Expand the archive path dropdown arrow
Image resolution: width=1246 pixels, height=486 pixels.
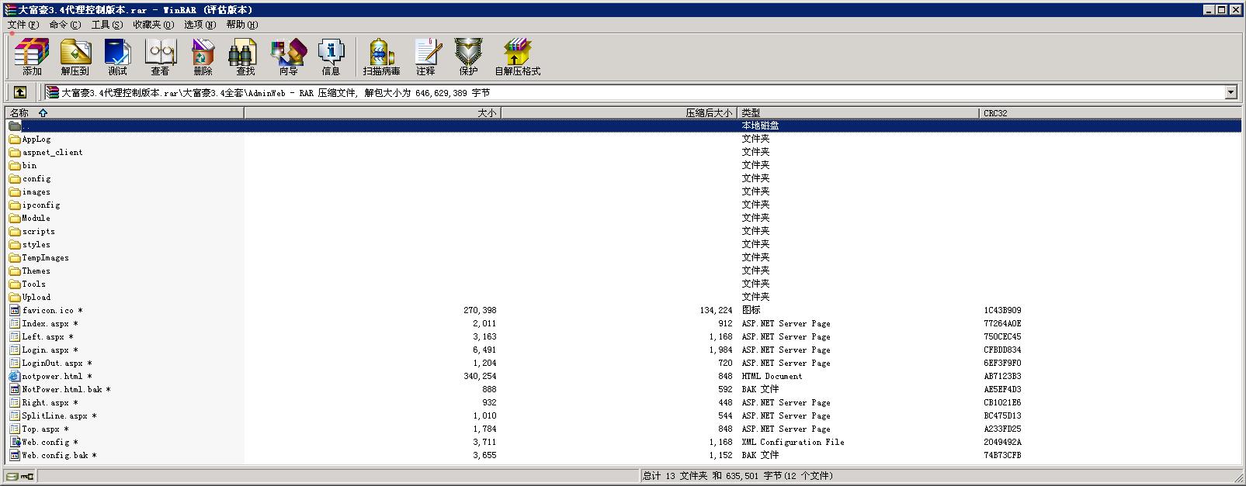1230,92
